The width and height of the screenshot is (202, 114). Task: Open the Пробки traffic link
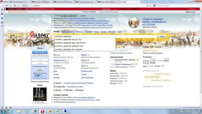click(146, 47)
